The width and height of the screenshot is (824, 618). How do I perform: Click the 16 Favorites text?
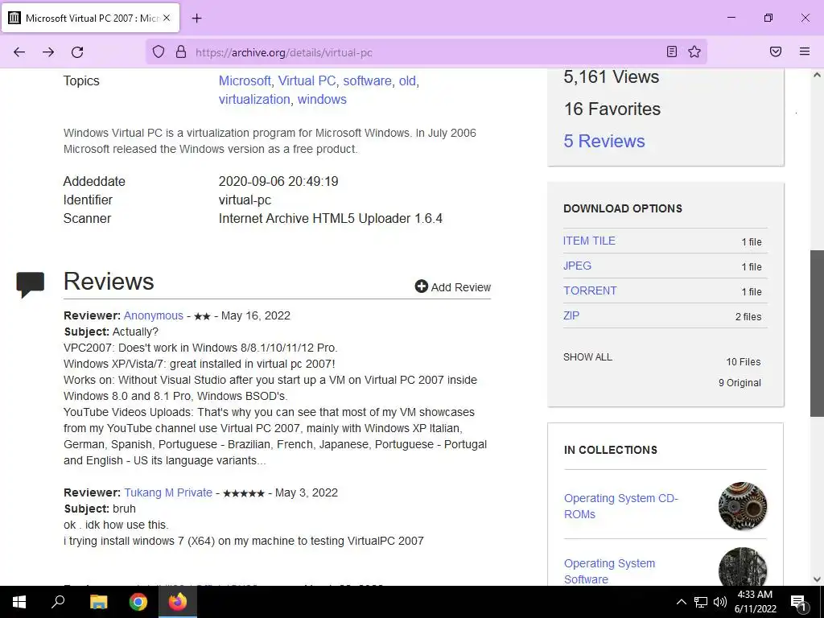point(612,109)
